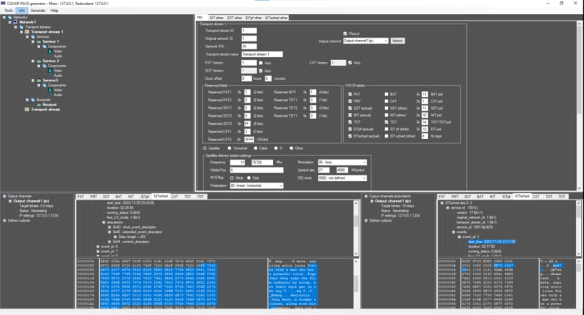Click the main panel vertical scrollbar
Viewport: 584px width, 315px height.
click(580, 105)
